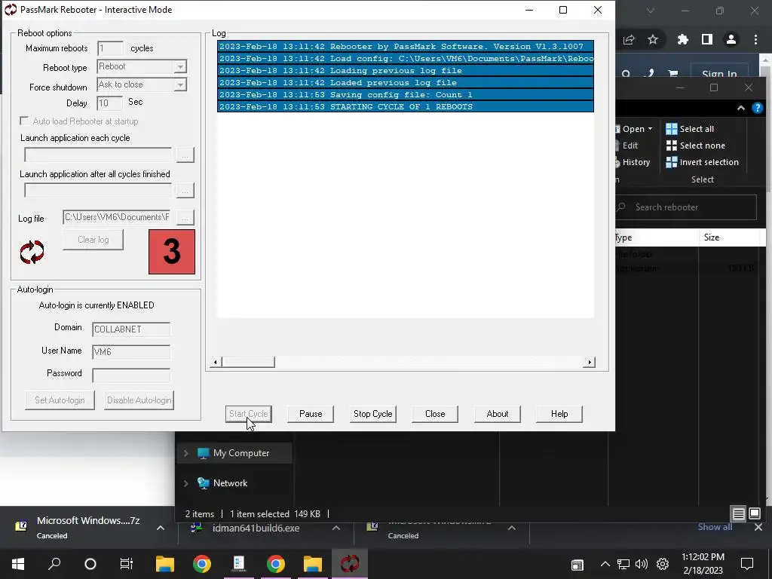The image size is (772, 579).
Task: Click Explorer blue help question icon
Action: point(757,109)
